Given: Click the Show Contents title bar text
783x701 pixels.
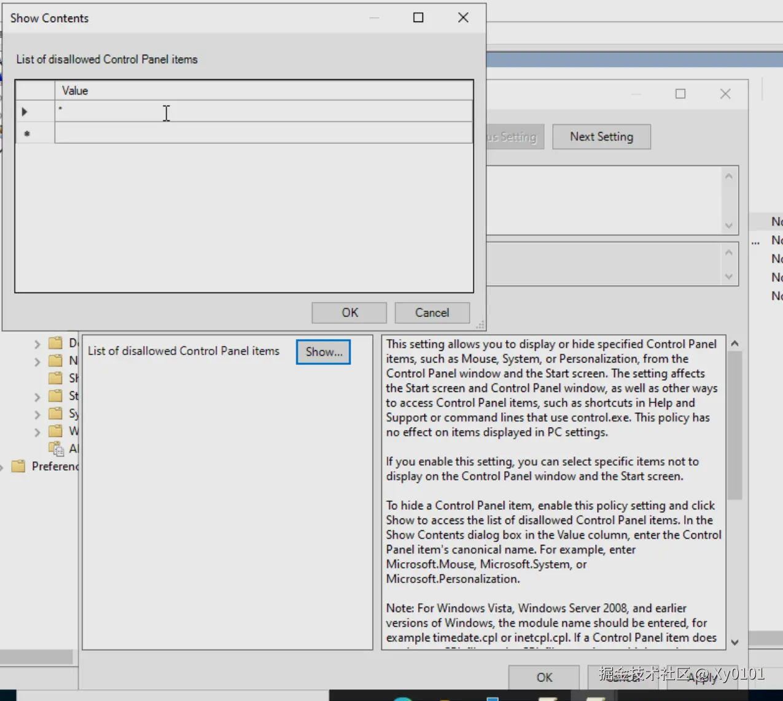Looking at the screenshot, I should tap(49, 18).
